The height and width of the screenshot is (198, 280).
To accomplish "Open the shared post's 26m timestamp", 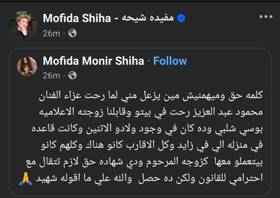I will click(51, 75).
